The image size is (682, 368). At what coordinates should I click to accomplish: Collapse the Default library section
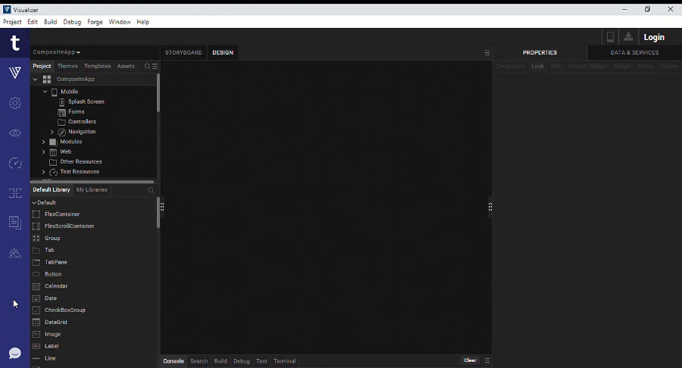34,203
